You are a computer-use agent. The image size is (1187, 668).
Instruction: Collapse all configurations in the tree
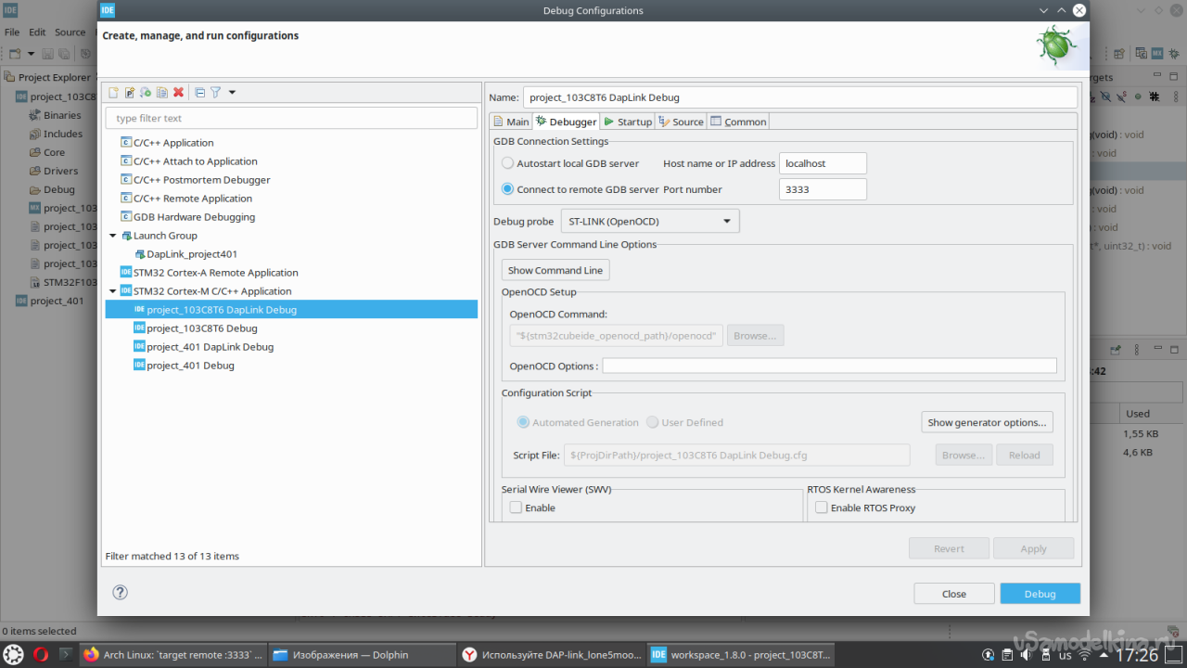coord(199,93)
